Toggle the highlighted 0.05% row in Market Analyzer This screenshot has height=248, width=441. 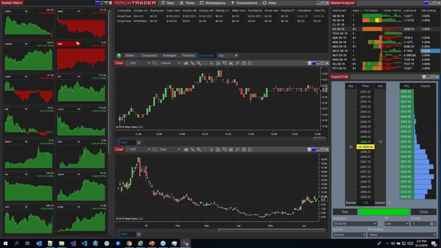pyautogui.click(x=431, y=51)
